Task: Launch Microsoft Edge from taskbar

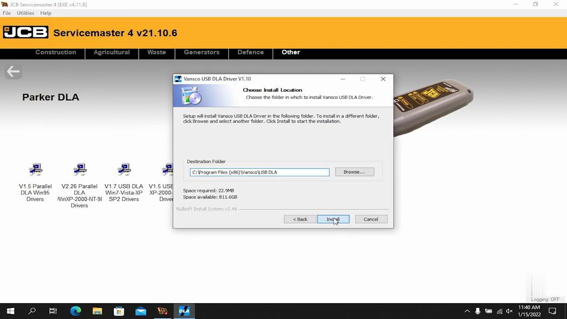Action: (76, 311)
